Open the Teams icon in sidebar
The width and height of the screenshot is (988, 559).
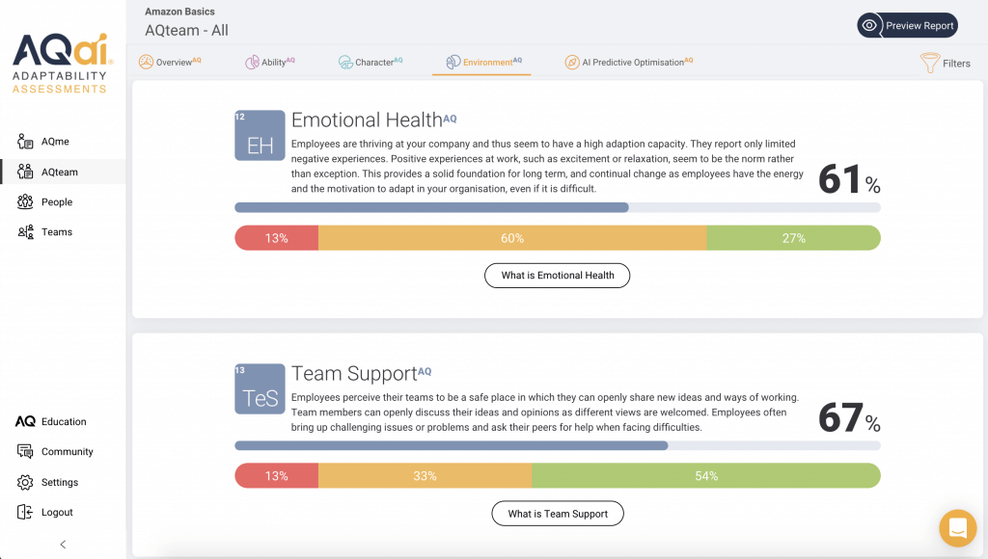[x=25, y=232]
